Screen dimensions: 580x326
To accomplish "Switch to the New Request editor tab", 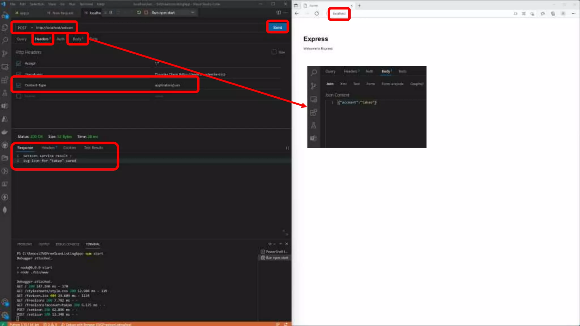I will pos(60,13).
